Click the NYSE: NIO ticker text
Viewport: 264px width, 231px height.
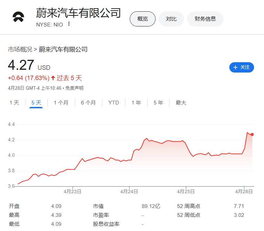(49, 25)
